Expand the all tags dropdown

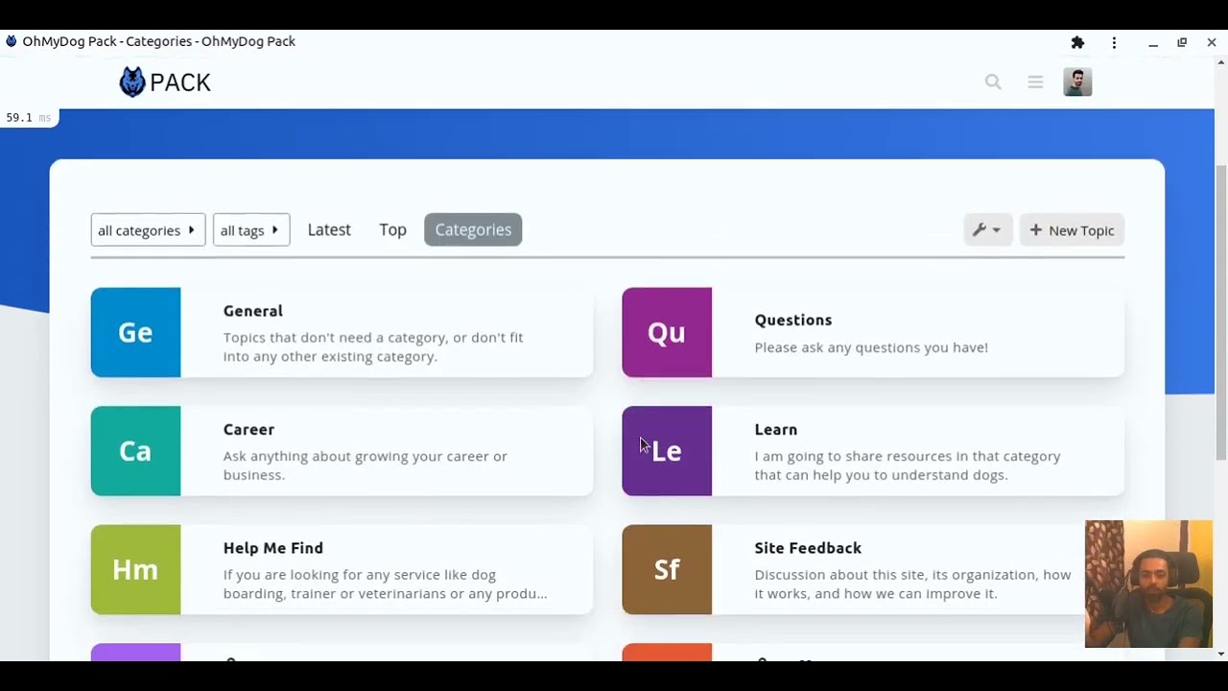pos(251,230)
